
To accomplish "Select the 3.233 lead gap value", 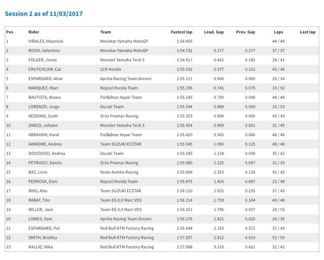I will point(219,247).
